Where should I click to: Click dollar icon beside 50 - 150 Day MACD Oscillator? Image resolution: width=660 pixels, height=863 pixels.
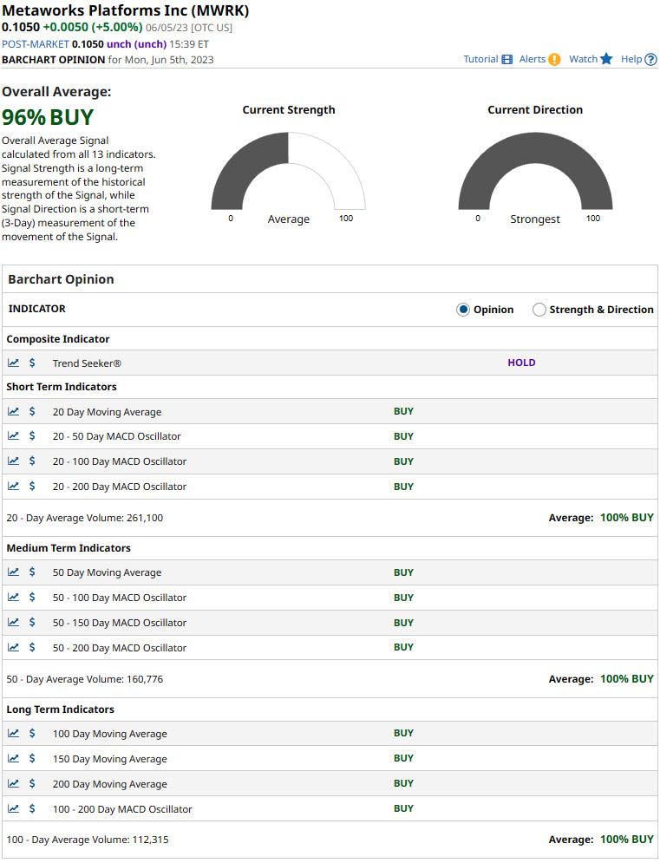[x=32, y=623]
